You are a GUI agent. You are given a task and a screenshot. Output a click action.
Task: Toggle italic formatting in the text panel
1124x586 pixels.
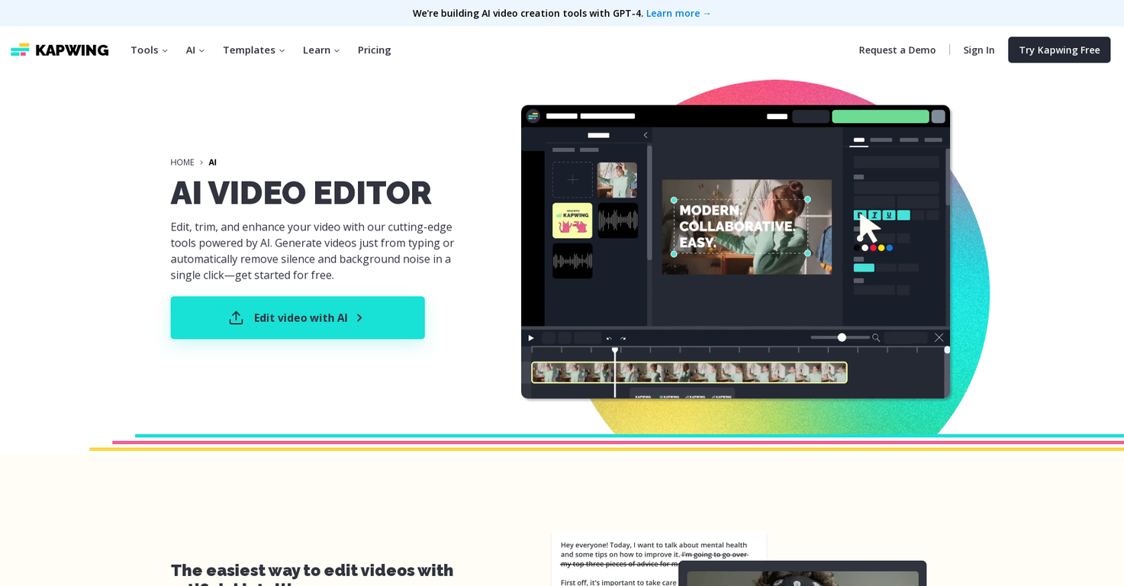[x=874, y=215]
